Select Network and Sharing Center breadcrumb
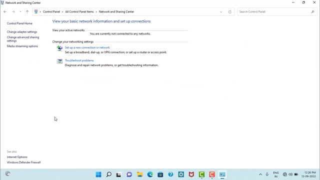Screen dimensions: 320x180 (116, 11)
